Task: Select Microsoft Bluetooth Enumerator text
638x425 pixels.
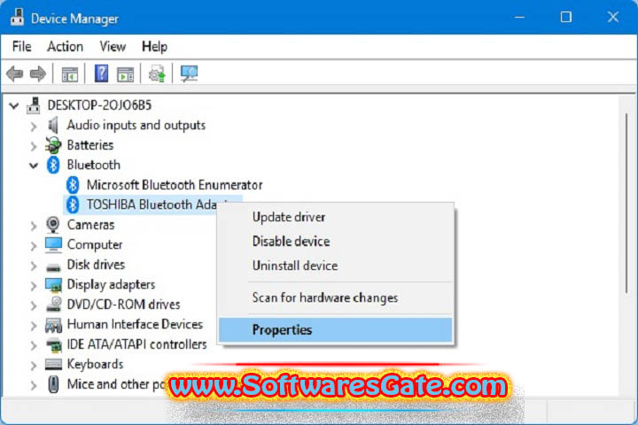Action: [x=175, y=185]
